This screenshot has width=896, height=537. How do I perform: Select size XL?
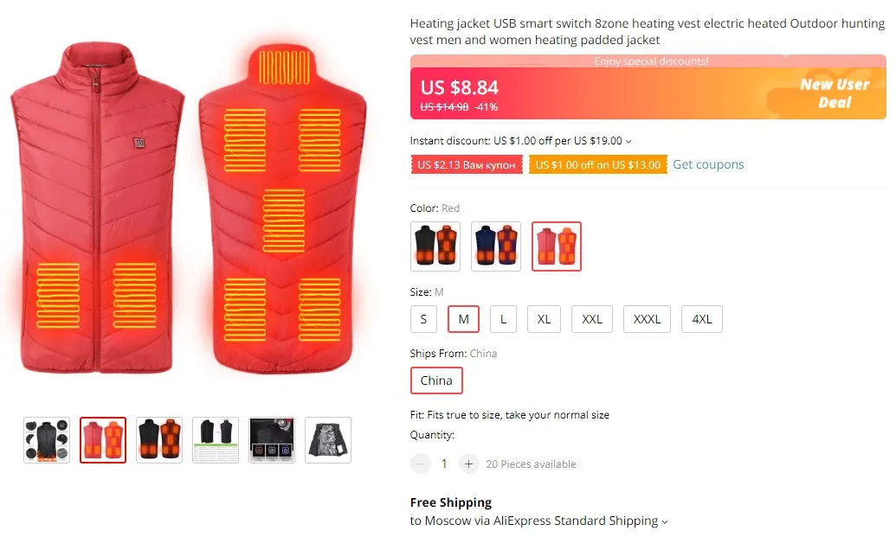pyautogui.click(x=544, y=319)
